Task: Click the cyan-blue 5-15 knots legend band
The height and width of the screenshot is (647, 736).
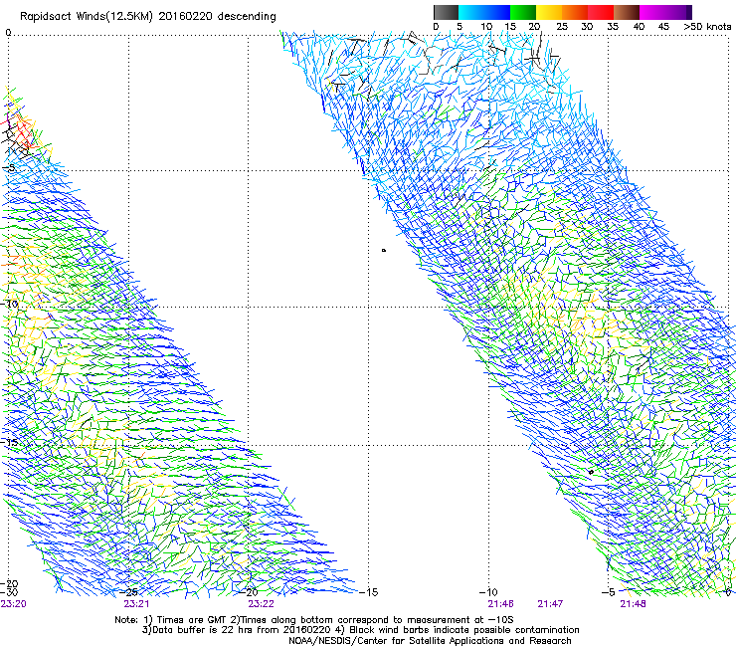Action: click(x=484, y=12)
